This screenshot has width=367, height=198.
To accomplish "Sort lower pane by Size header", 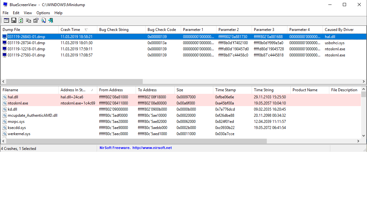I will (x=194, y=90).
